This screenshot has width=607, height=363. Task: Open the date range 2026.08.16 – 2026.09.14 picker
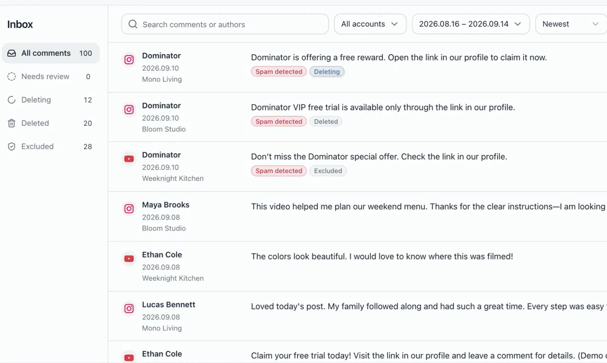pyautogui.click(x=471, y=24)
